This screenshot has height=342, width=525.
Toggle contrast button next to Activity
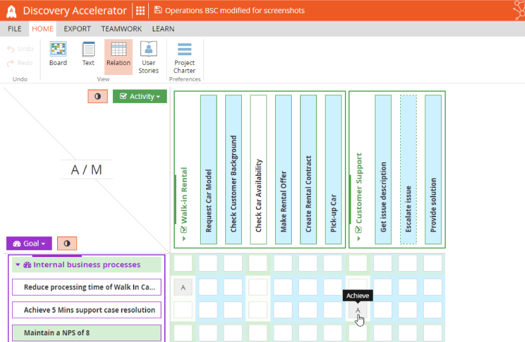(x=98, y=96)
